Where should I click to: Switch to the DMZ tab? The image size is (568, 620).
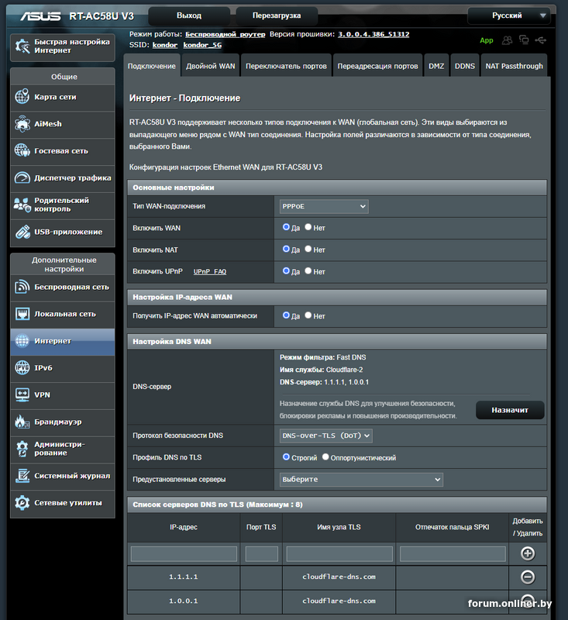[436, 66]
